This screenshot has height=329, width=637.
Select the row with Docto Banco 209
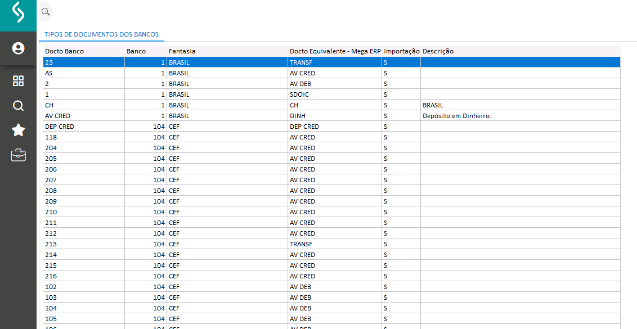point(332,201)
